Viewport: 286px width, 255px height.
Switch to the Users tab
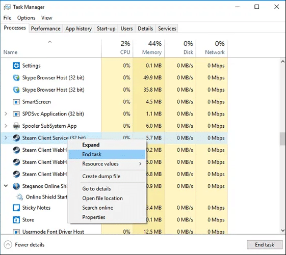126,29
